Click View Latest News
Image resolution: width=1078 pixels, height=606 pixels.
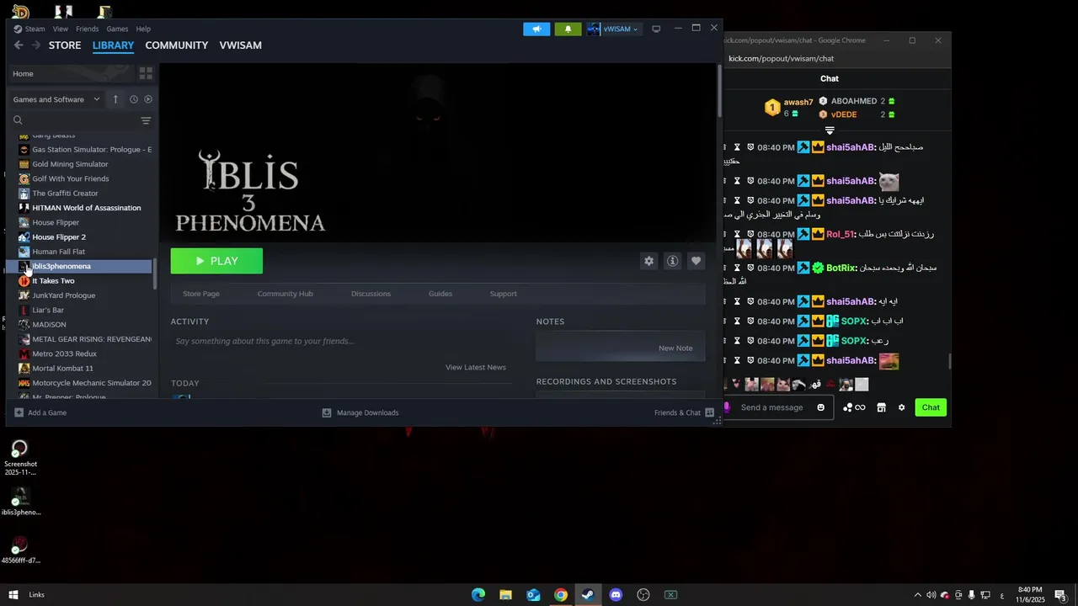[x=476, y=367]
